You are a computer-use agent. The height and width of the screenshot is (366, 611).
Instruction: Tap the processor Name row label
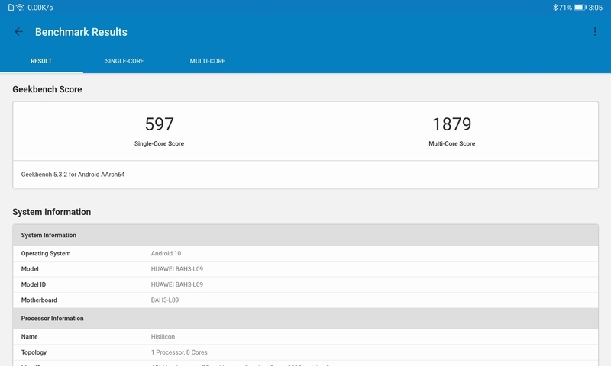pyautogui.click(x=29, y=337)
